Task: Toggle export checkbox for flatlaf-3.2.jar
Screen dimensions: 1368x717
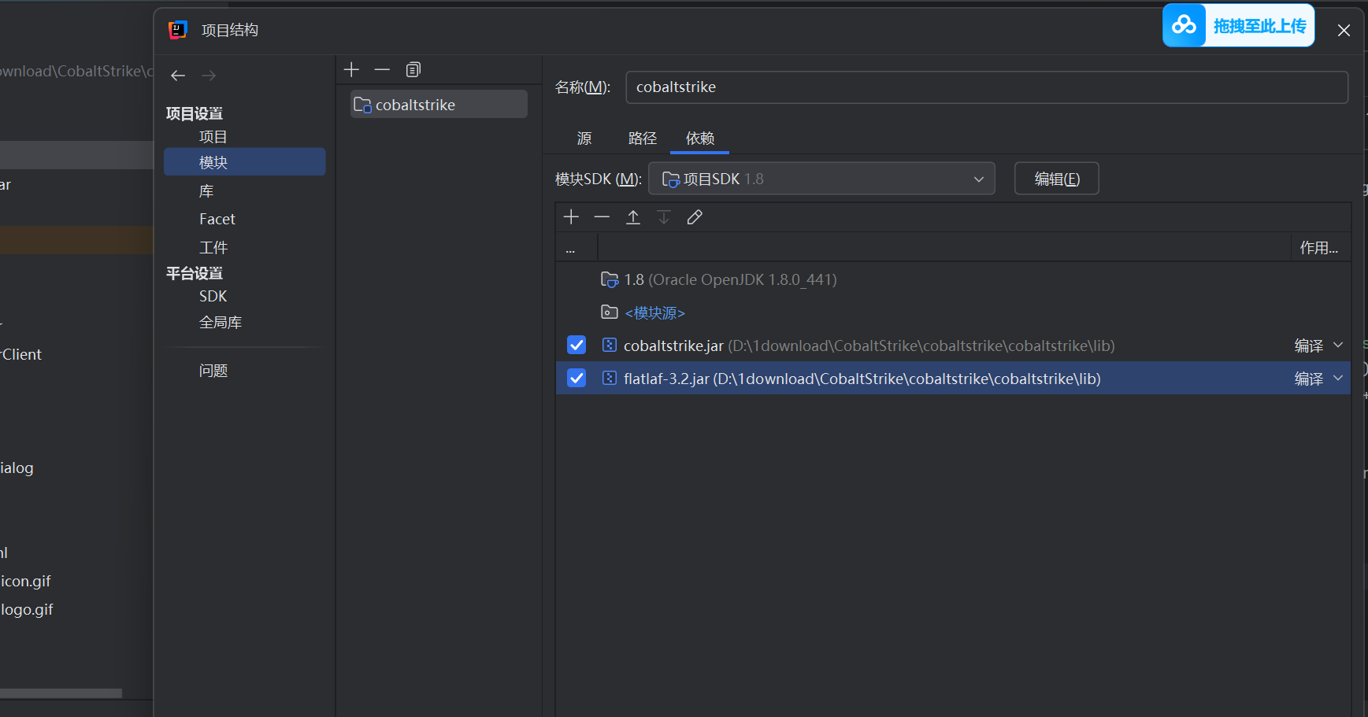Action: coord(576,378)
